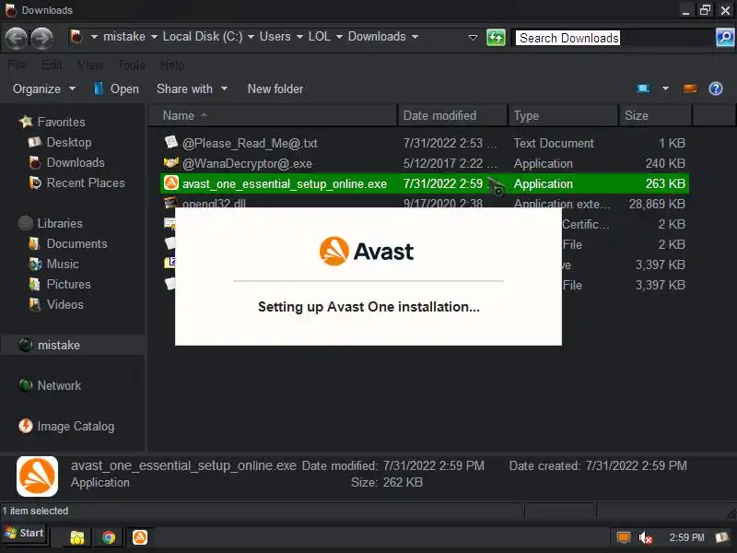Sort by Date modified column header

(x=452, y=115)
